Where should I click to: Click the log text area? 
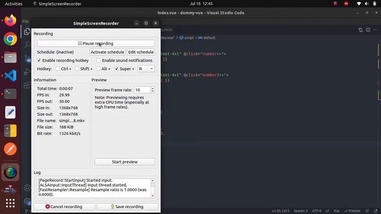94,188
